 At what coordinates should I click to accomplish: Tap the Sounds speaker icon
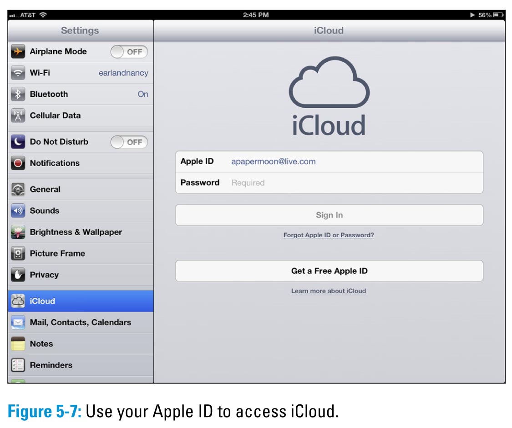[x=18, y=211]
